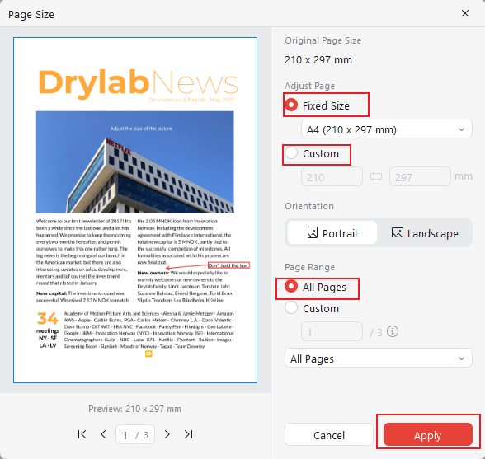Click the custom width field showing 210
This screenshot has width=485, height=459.
[332, 177]
